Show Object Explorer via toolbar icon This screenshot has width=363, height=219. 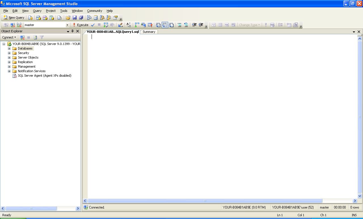tap(102, 18)
